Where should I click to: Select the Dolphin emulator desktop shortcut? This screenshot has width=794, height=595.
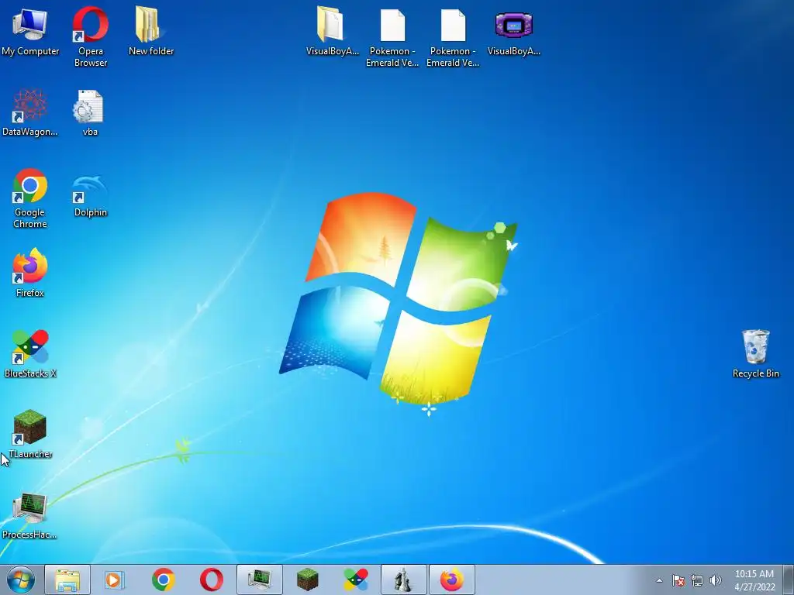[x=90, y=196]
